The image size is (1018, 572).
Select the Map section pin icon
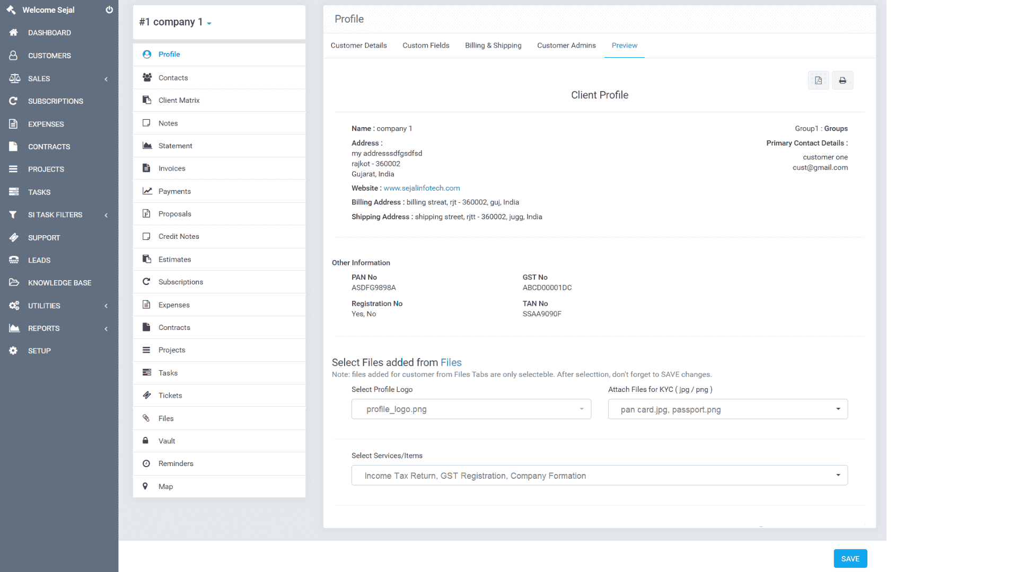(x=145, y=486)
